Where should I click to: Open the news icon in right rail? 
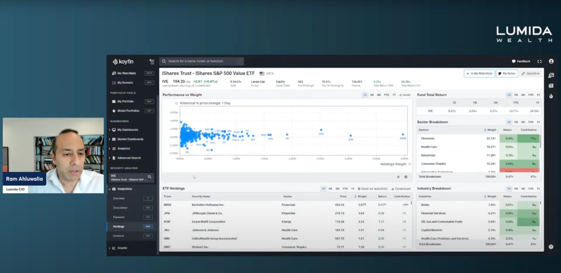coord(551,86)
